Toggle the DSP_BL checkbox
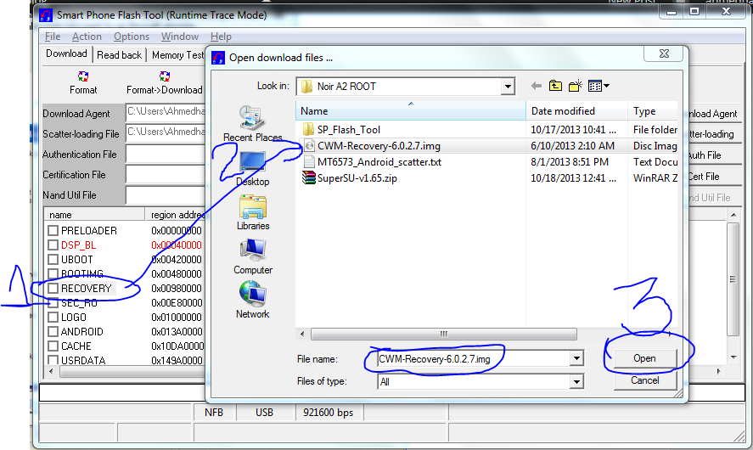Screen dimensions: 753x450 (53, 245)
